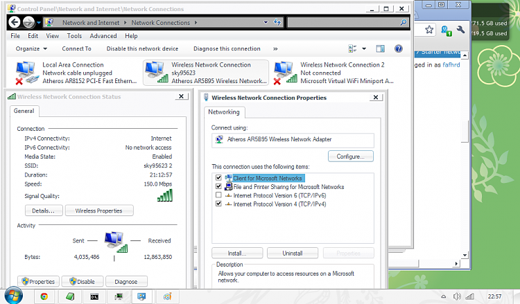The height and width of the screenshot is (304, 520).
Task: Open the Edit menu
Action: tap(33, 36)
